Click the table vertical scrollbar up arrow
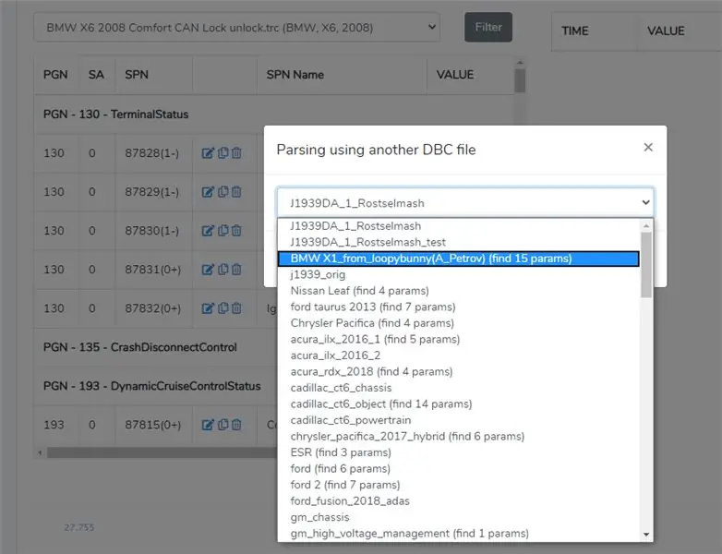This screenshot has width=722, height=554. click(520, 63)
